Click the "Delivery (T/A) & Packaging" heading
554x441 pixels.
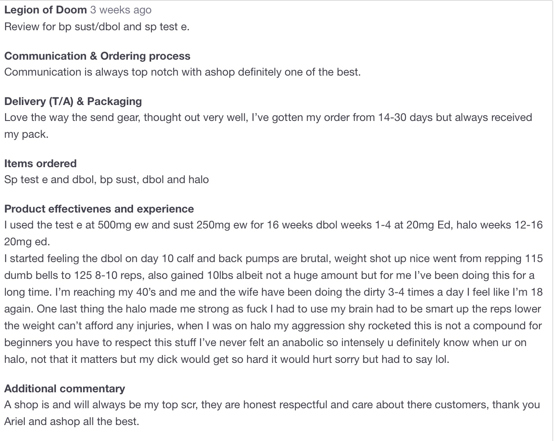(x=73, y=101)
